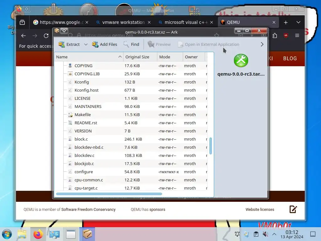Click Open in External Application

coord(208,44)
